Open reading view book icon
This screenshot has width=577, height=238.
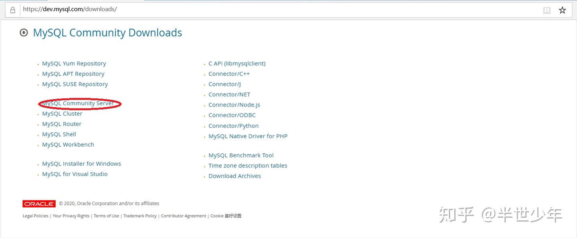coord(547,10)
